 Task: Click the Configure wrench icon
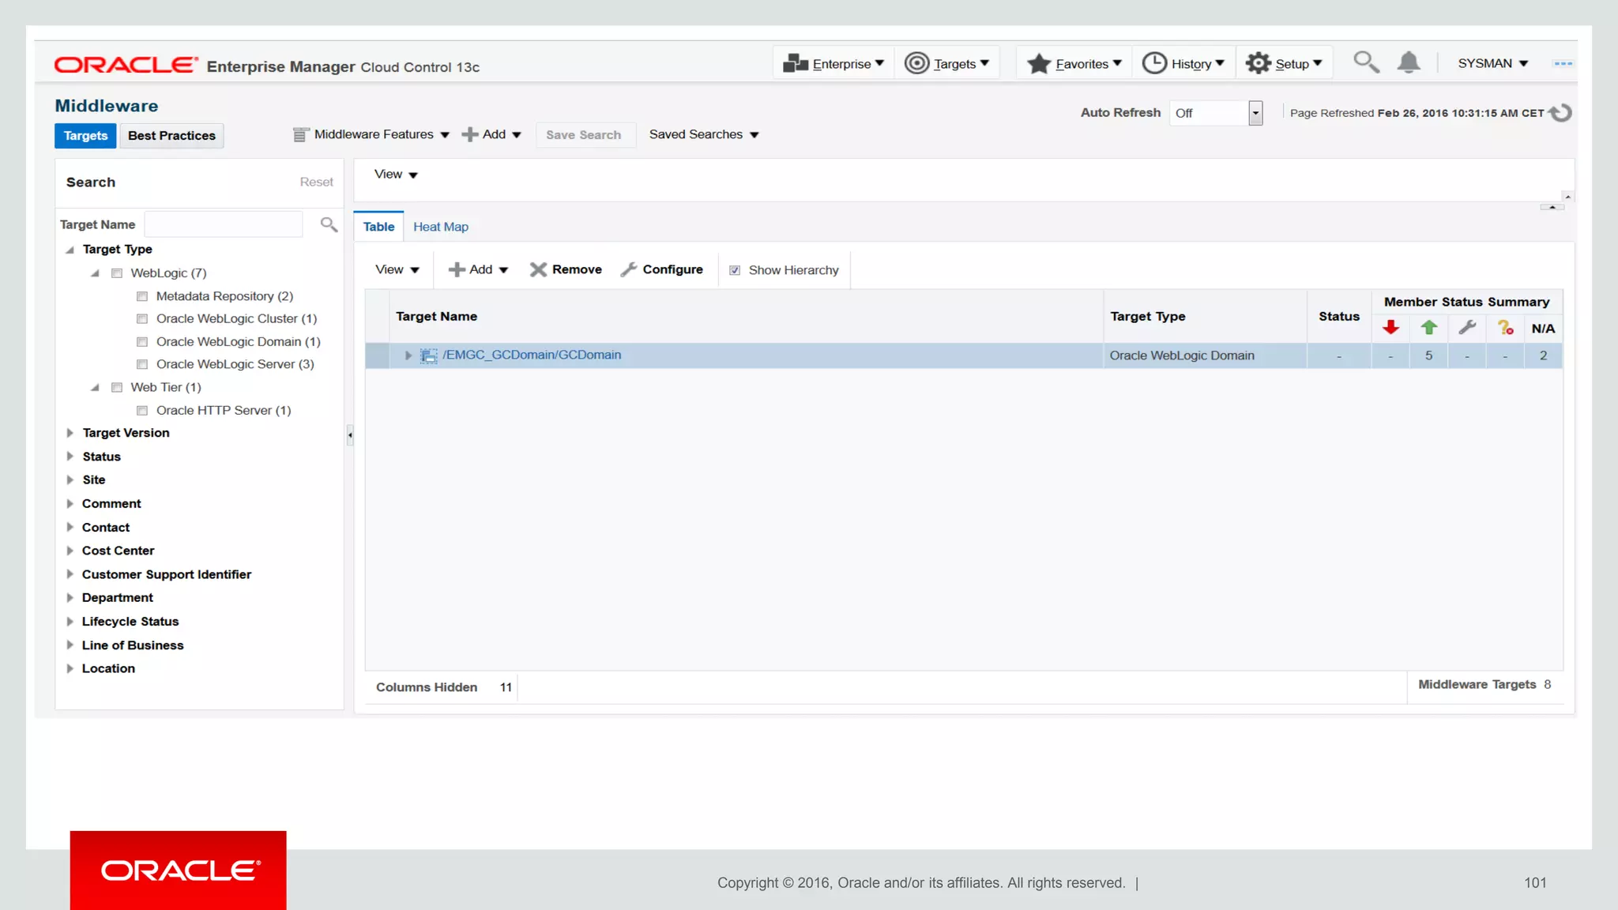pyautogui.click(x=629, y=270)
